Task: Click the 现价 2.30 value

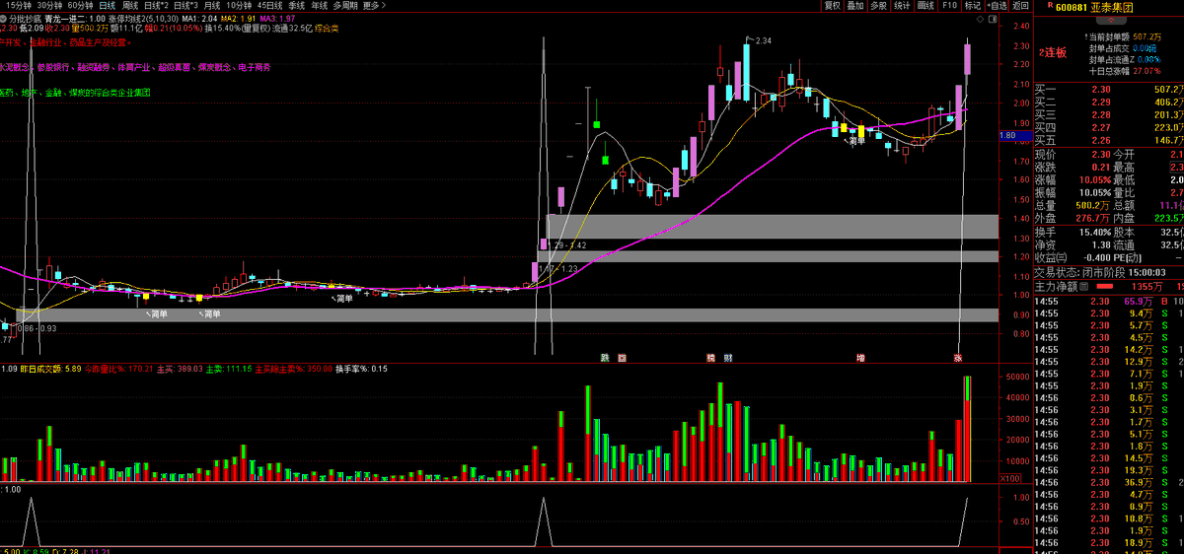Action: (x=1099, y=155)
